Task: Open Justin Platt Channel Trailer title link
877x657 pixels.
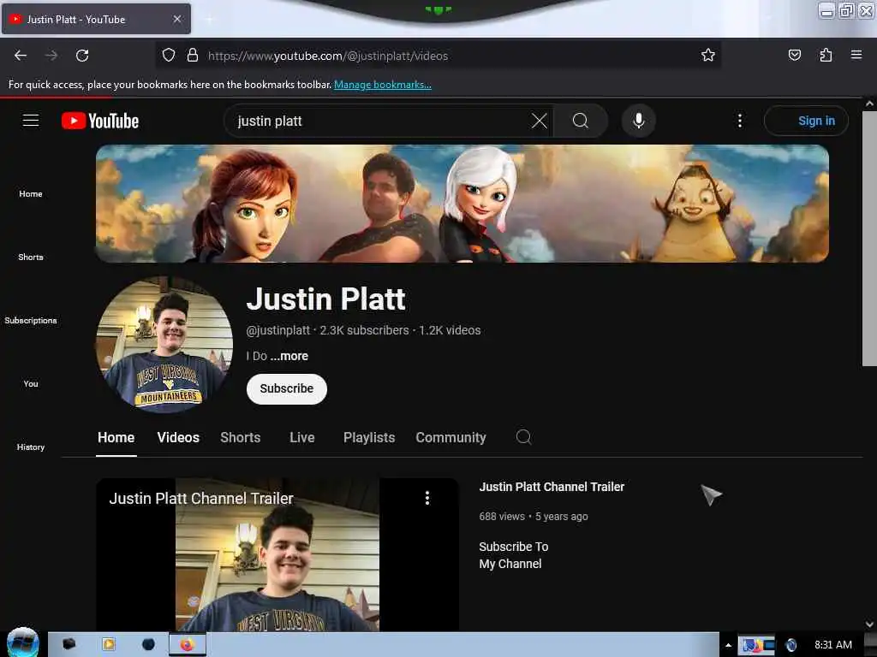Action: pos(552,487)
